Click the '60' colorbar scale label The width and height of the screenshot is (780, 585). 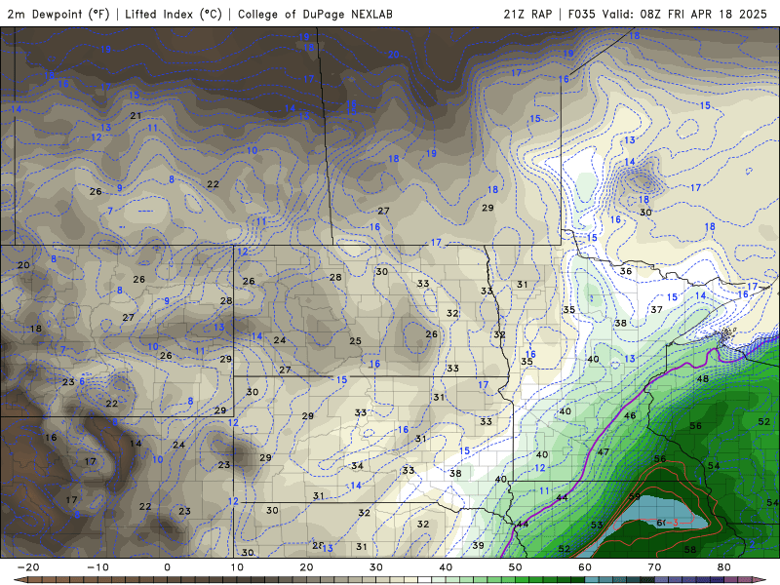click(585, 567)
